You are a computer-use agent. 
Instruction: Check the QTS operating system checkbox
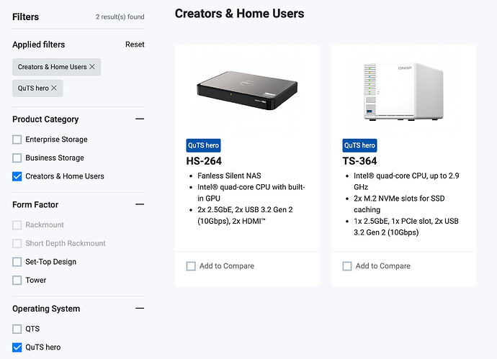(17, 329)
